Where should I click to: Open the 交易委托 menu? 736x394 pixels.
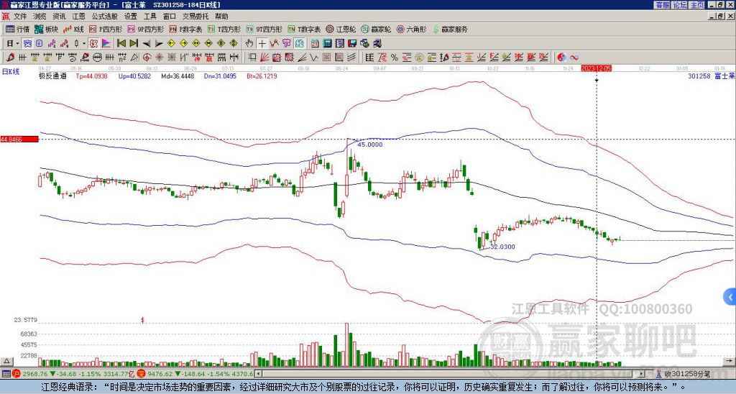[x=195, y=17]
